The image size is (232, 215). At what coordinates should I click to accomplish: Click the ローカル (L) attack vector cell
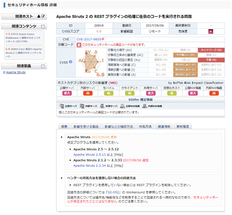click(x=161, y=50)
